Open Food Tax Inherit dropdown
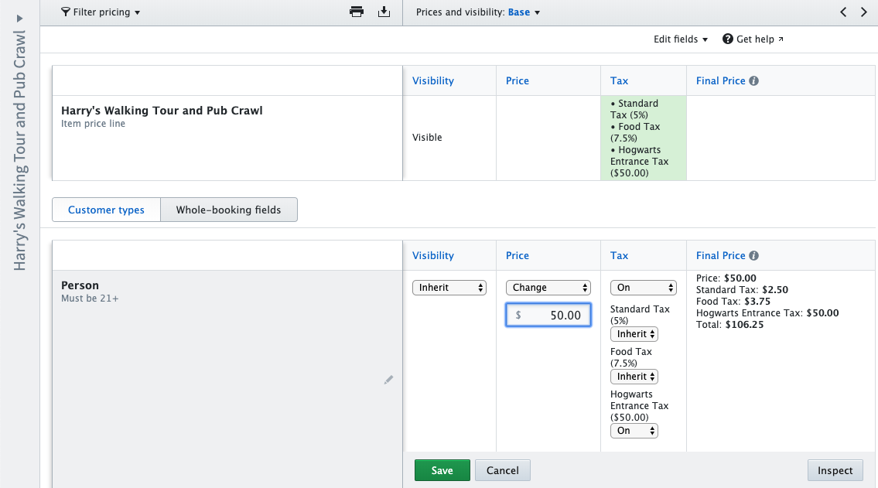 tap(634, 377)
